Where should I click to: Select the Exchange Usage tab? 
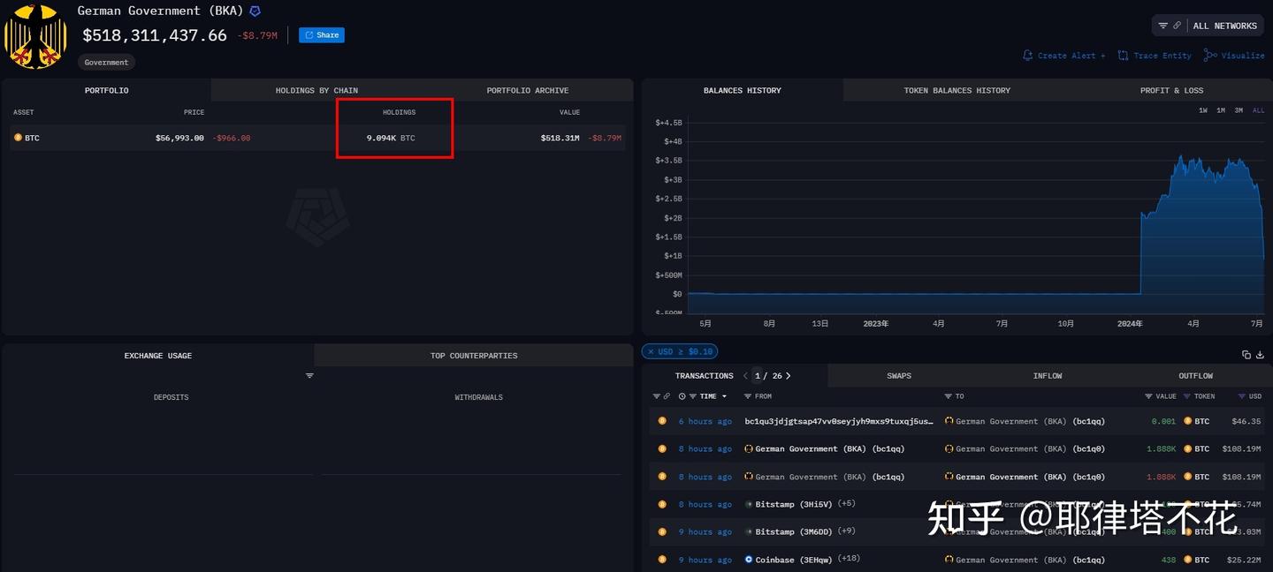[157, 356]
